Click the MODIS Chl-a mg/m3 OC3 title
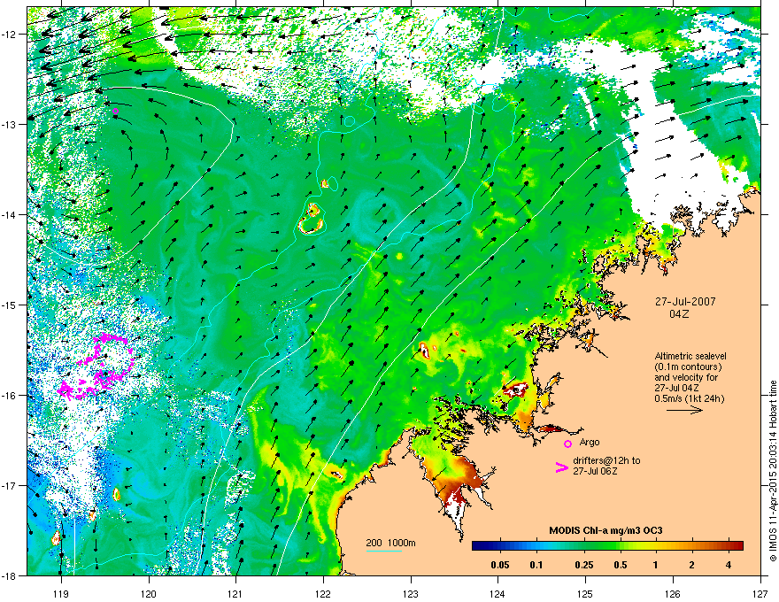 (x=605, y=530)
